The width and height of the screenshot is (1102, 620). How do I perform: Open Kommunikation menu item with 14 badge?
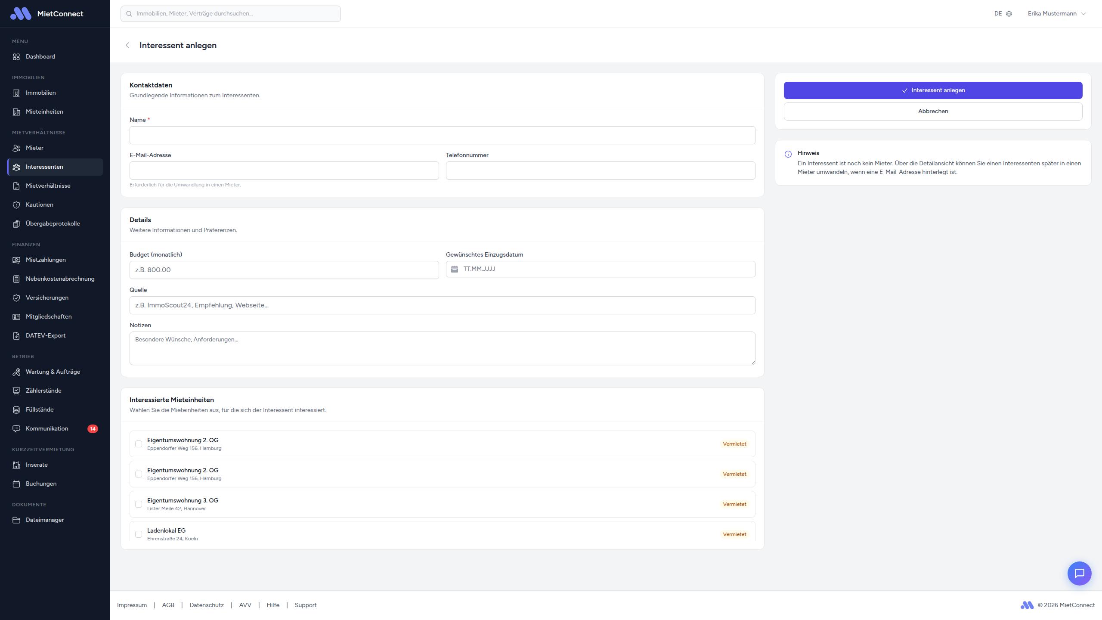(47, 429)
